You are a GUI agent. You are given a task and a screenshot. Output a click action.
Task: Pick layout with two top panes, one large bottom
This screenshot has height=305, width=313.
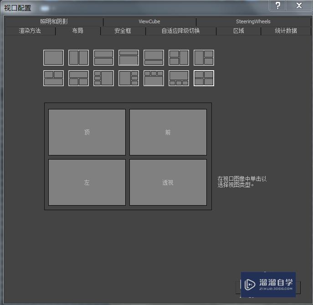tap(53, 78)
